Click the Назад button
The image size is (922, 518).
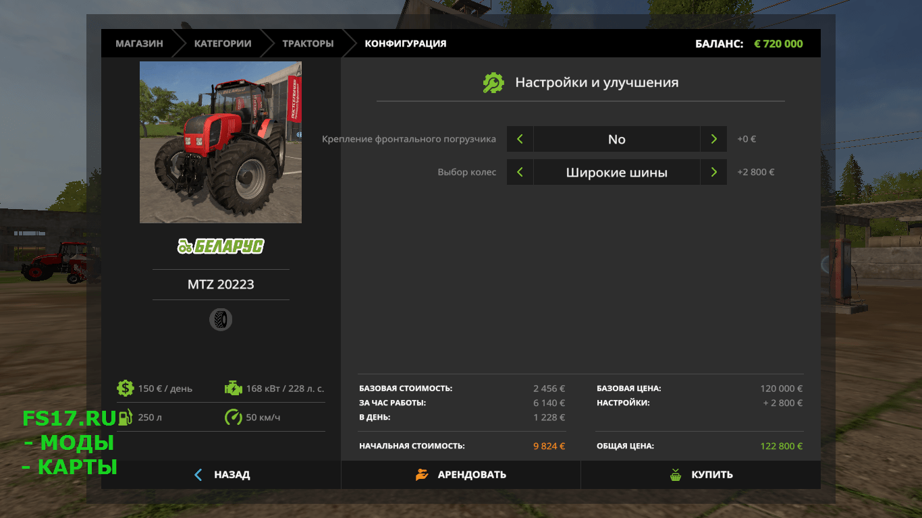(x=221, y=475)
